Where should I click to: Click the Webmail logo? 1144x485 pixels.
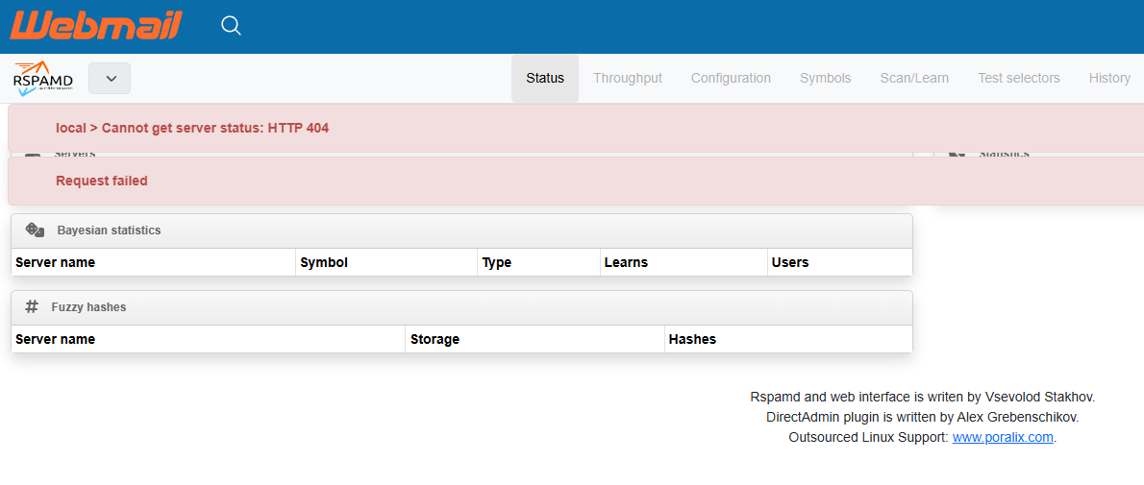96,26
